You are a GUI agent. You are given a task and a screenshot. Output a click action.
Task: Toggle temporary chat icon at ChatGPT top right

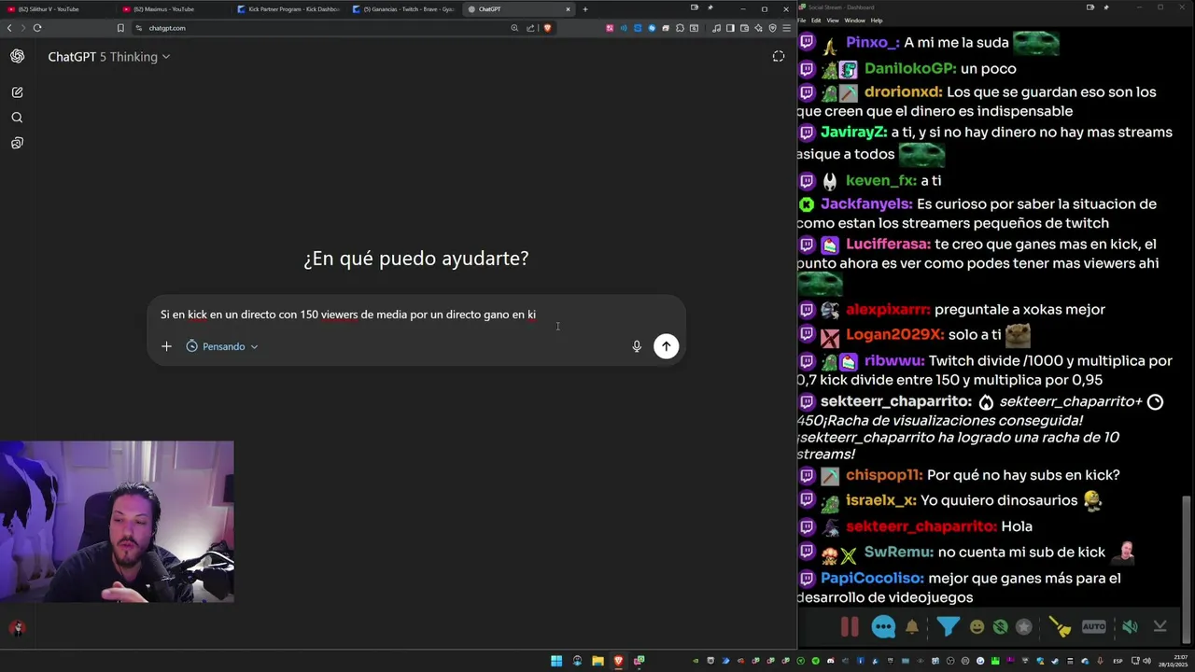pos(779,56)
